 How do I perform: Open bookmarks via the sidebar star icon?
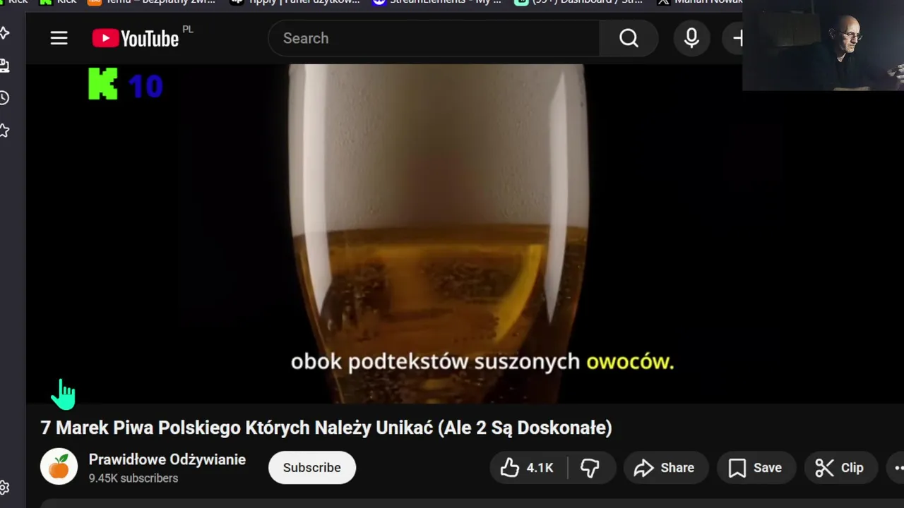pos(4,131)
